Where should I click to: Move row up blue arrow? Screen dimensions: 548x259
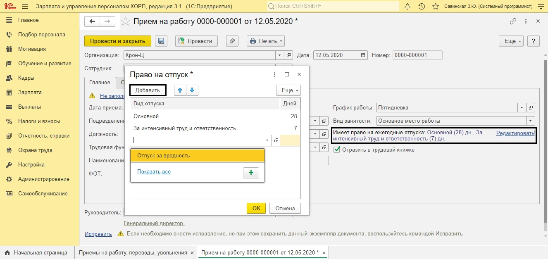[x=180, y=90]
